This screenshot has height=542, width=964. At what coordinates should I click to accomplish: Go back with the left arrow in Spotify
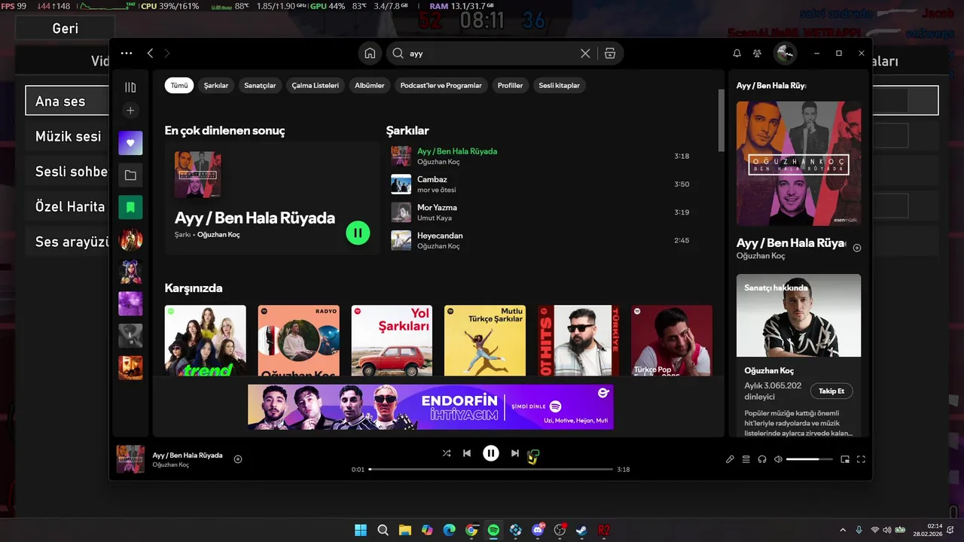pos(150,53)
